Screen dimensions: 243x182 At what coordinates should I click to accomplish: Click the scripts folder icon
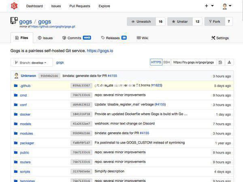click(16, 171)
